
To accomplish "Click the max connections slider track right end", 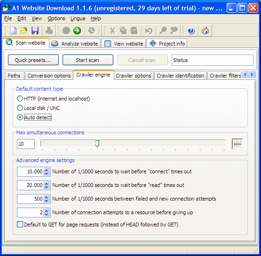I will coord(224,143).
